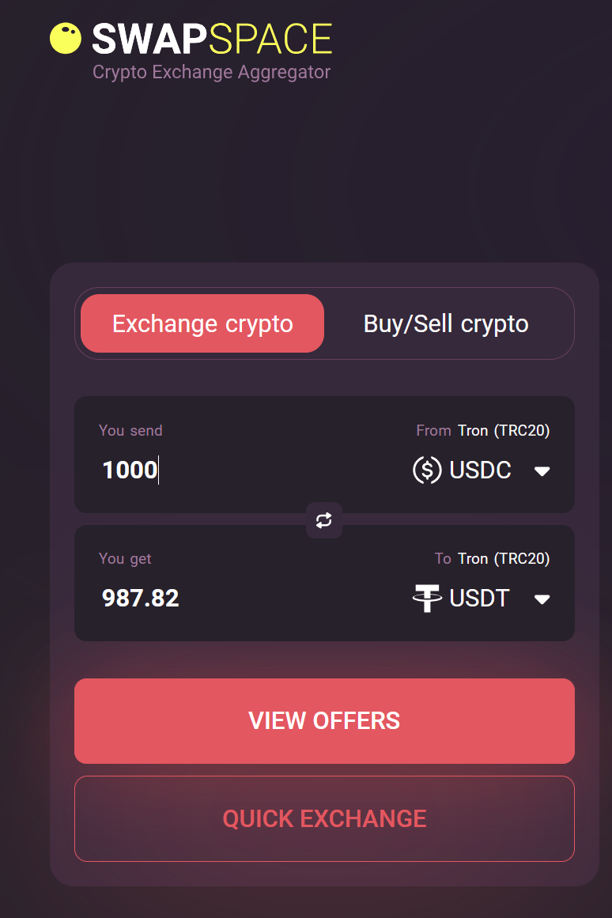Screen dimensions: 612x918
Task: Expand the USDT currency dropdown arrow
Action: click(542, 599)
